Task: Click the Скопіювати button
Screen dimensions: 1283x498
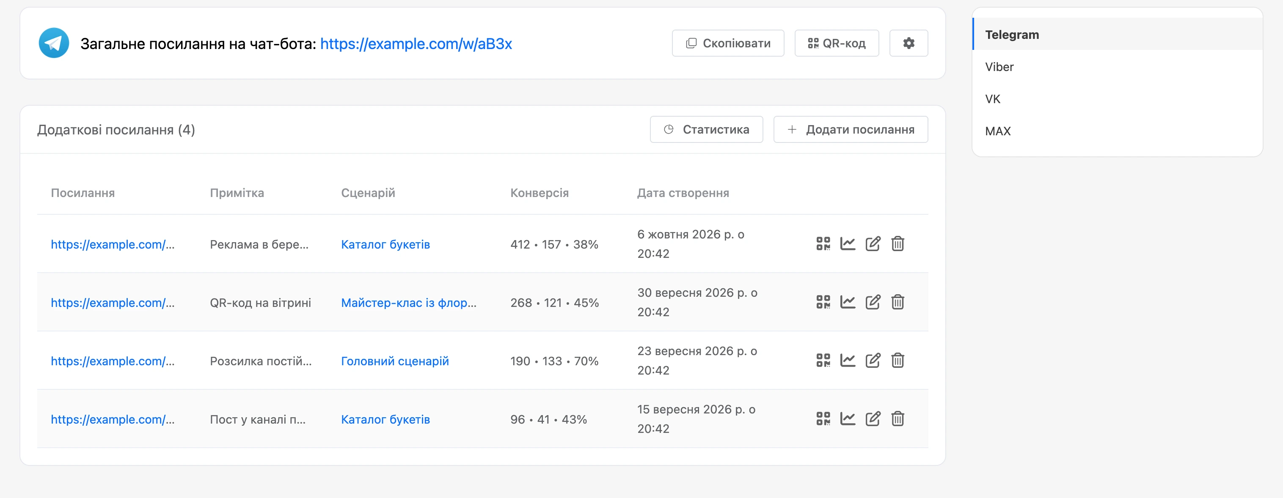Action: 728,43
